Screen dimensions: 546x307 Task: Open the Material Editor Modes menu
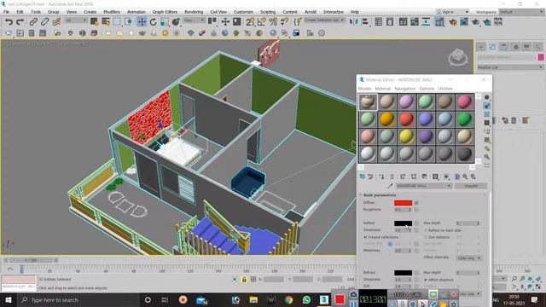click(x=364, y=89)
